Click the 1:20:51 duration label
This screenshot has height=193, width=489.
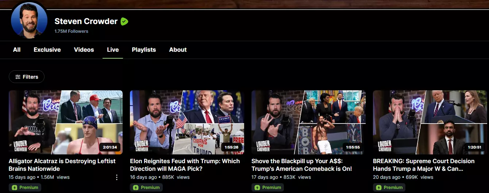(474, 147)
